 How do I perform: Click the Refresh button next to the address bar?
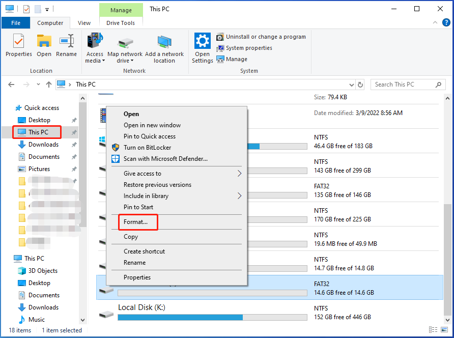(x=360, y=85)
